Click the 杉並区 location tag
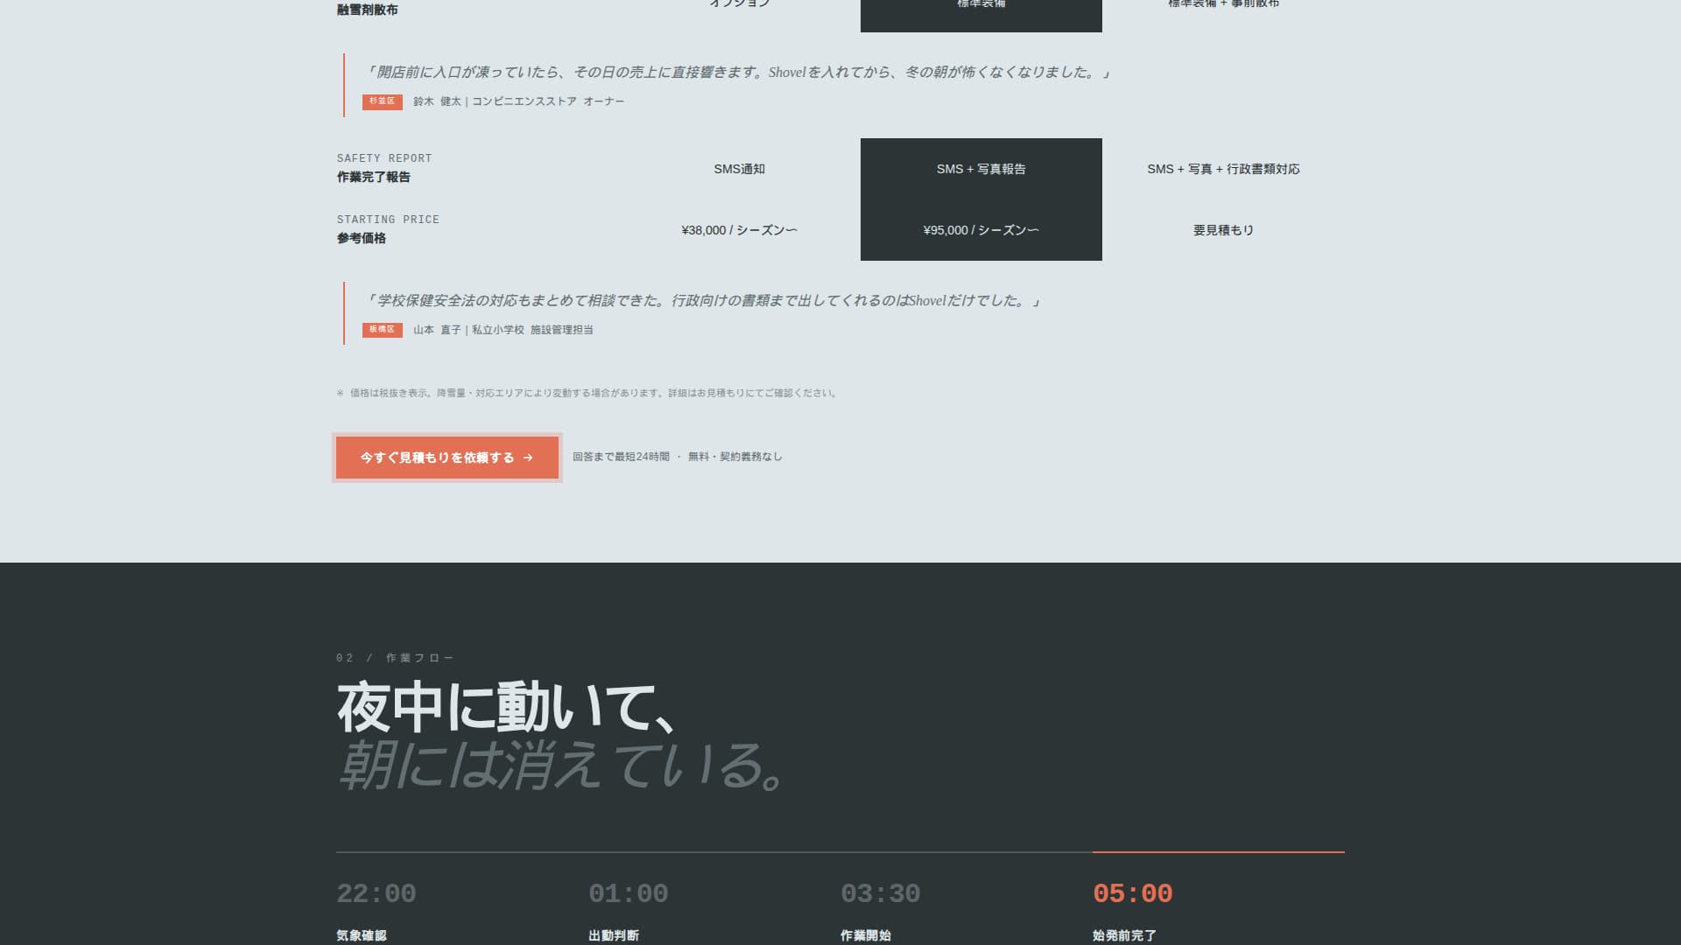This screenshot has width=1681, height=945. [383, 101]
